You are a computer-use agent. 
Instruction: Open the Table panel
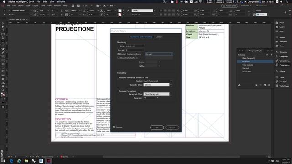[280, 77]
